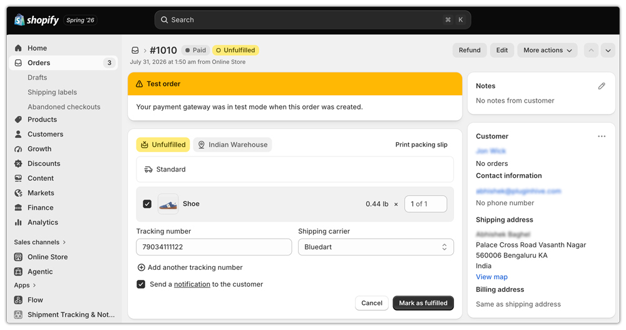Click the Online Store icon
626x330 pixels.
point(18,257)
